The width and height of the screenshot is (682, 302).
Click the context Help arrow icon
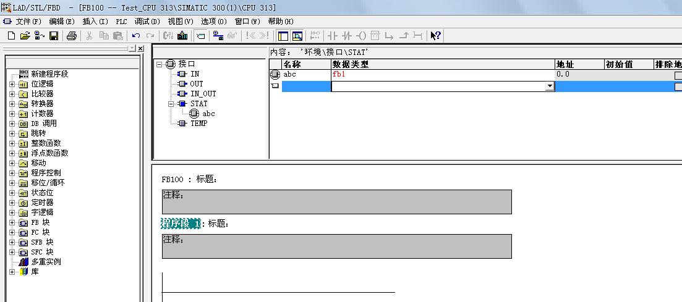(x=435, y=36)
